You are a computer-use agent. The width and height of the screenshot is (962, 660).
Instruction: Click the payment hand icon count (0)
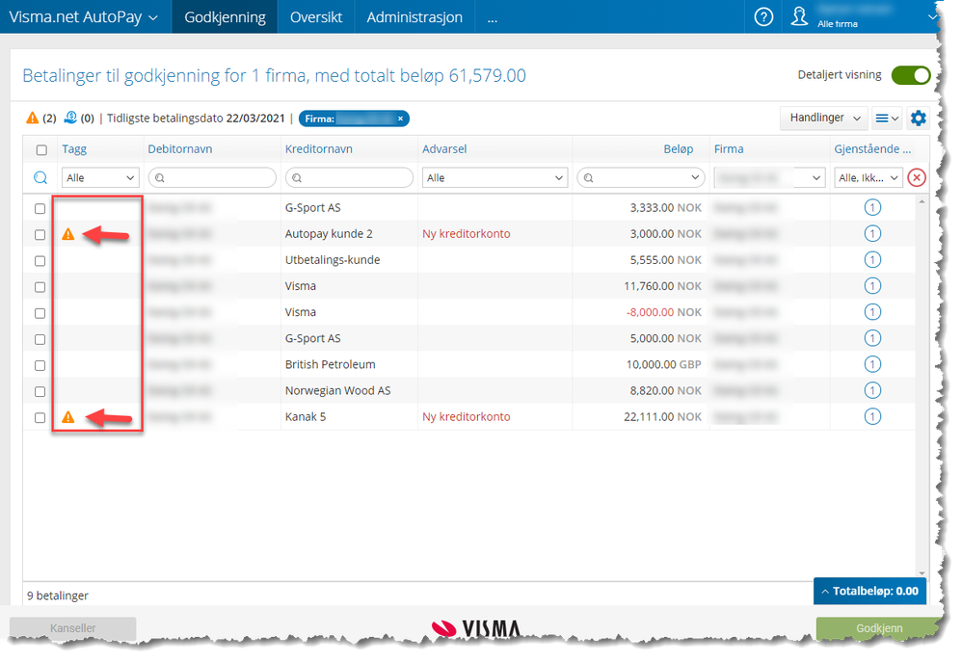(x=70, y=118)
